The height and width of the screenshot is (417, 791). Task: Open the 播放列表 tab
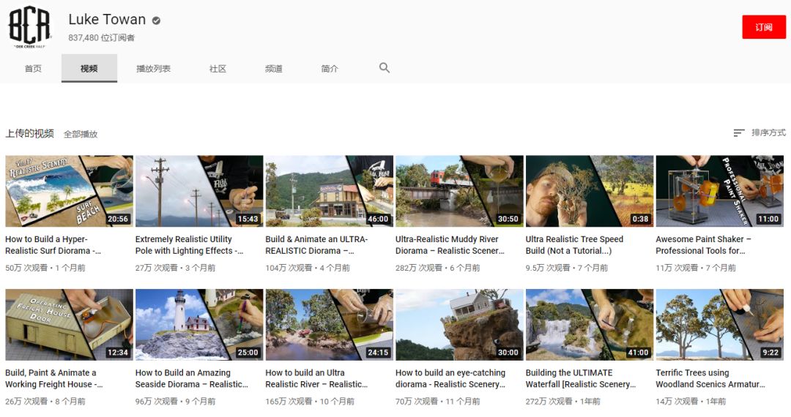pyautogui.click(x=153, y=69)
